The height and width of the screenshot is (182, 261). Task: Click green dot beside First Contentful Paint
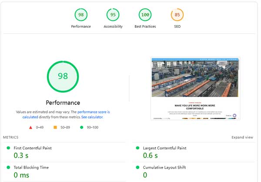[x=8, y=148]
